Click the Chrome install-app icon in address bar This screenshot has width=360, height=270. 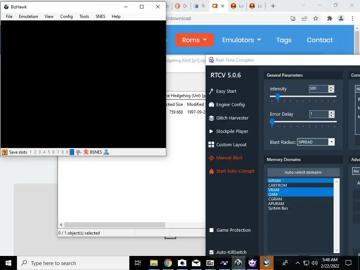point(293,18)
